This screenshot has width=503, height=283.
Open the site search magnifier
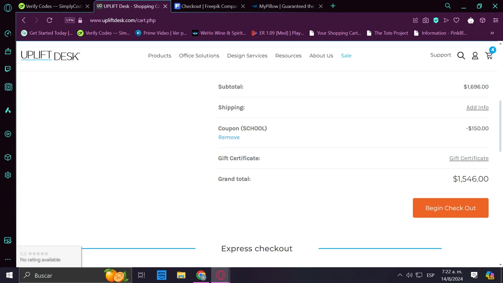[x=461, y=56]
